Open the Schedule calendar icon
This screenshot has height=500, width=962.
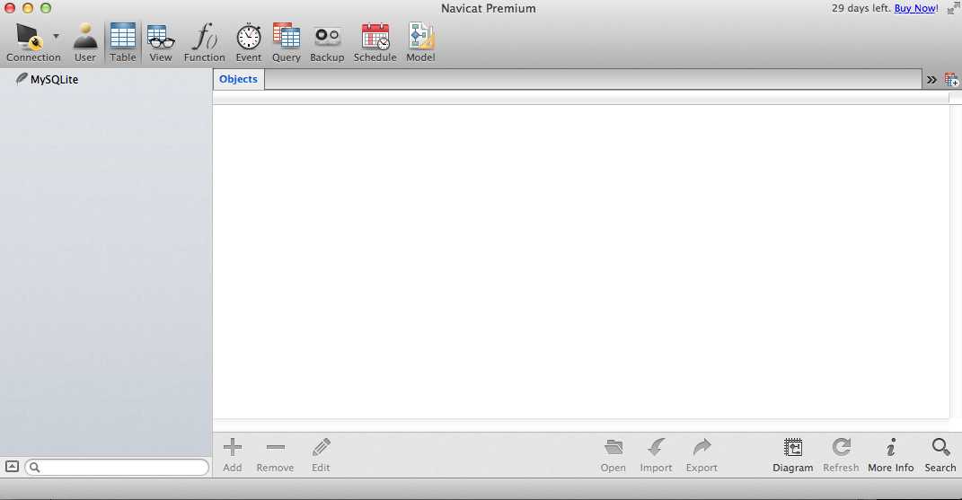[375, 42]
